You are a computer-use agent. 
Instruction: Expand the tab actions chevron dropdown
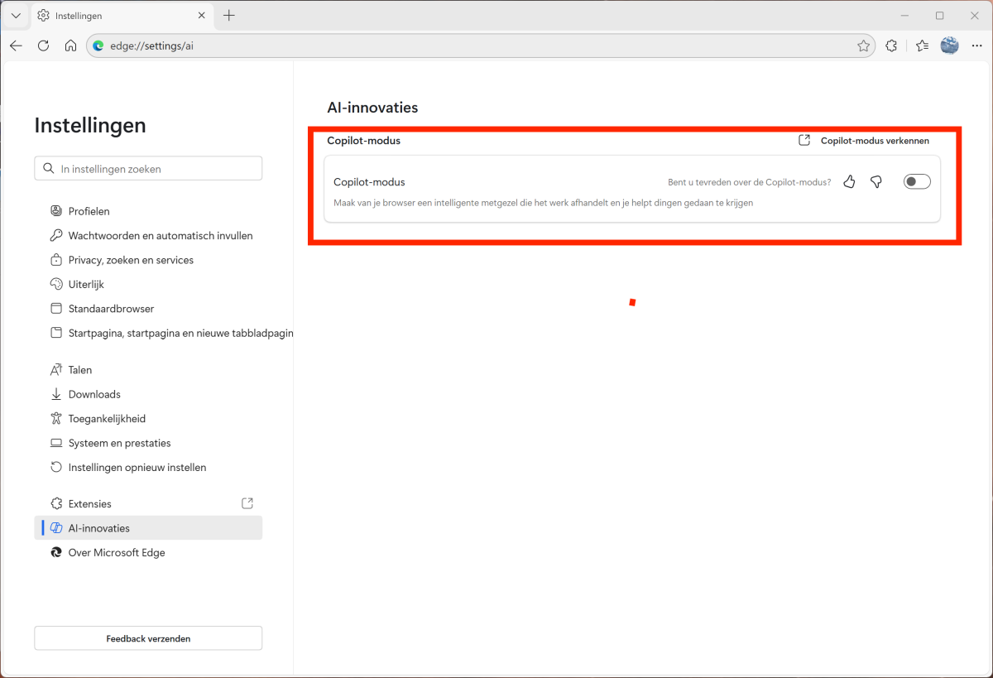16,16
